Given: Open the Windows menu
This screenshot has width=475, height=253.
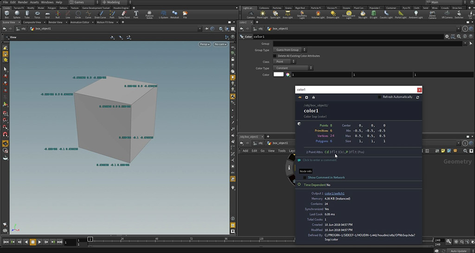Looking at the screenshot, I should 47,2.
